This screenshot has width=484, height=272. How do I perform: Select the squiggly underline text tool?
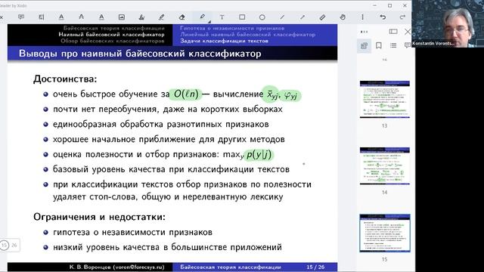pyautogui.click(x=101, y=17)
